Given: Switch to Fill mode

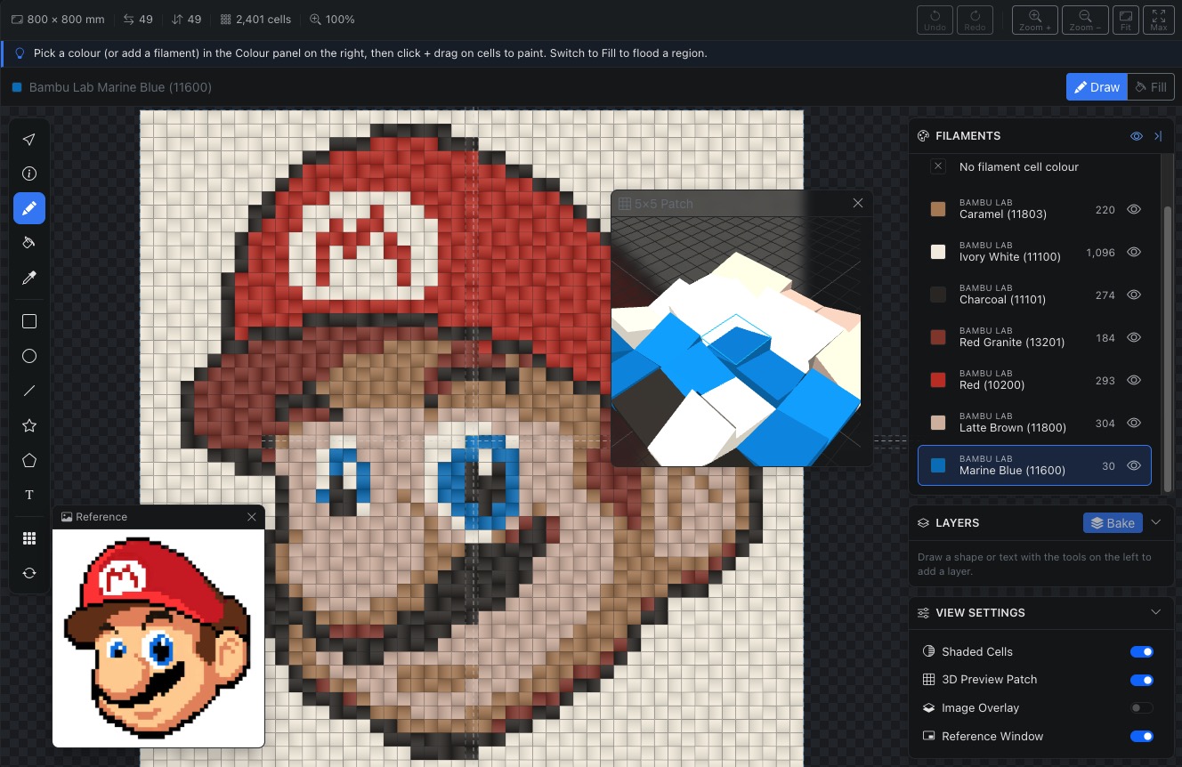Looking at the screenshot, I should tap(1151, 87).
